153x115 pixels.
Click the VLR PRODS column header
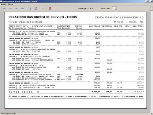click(94, 26)
